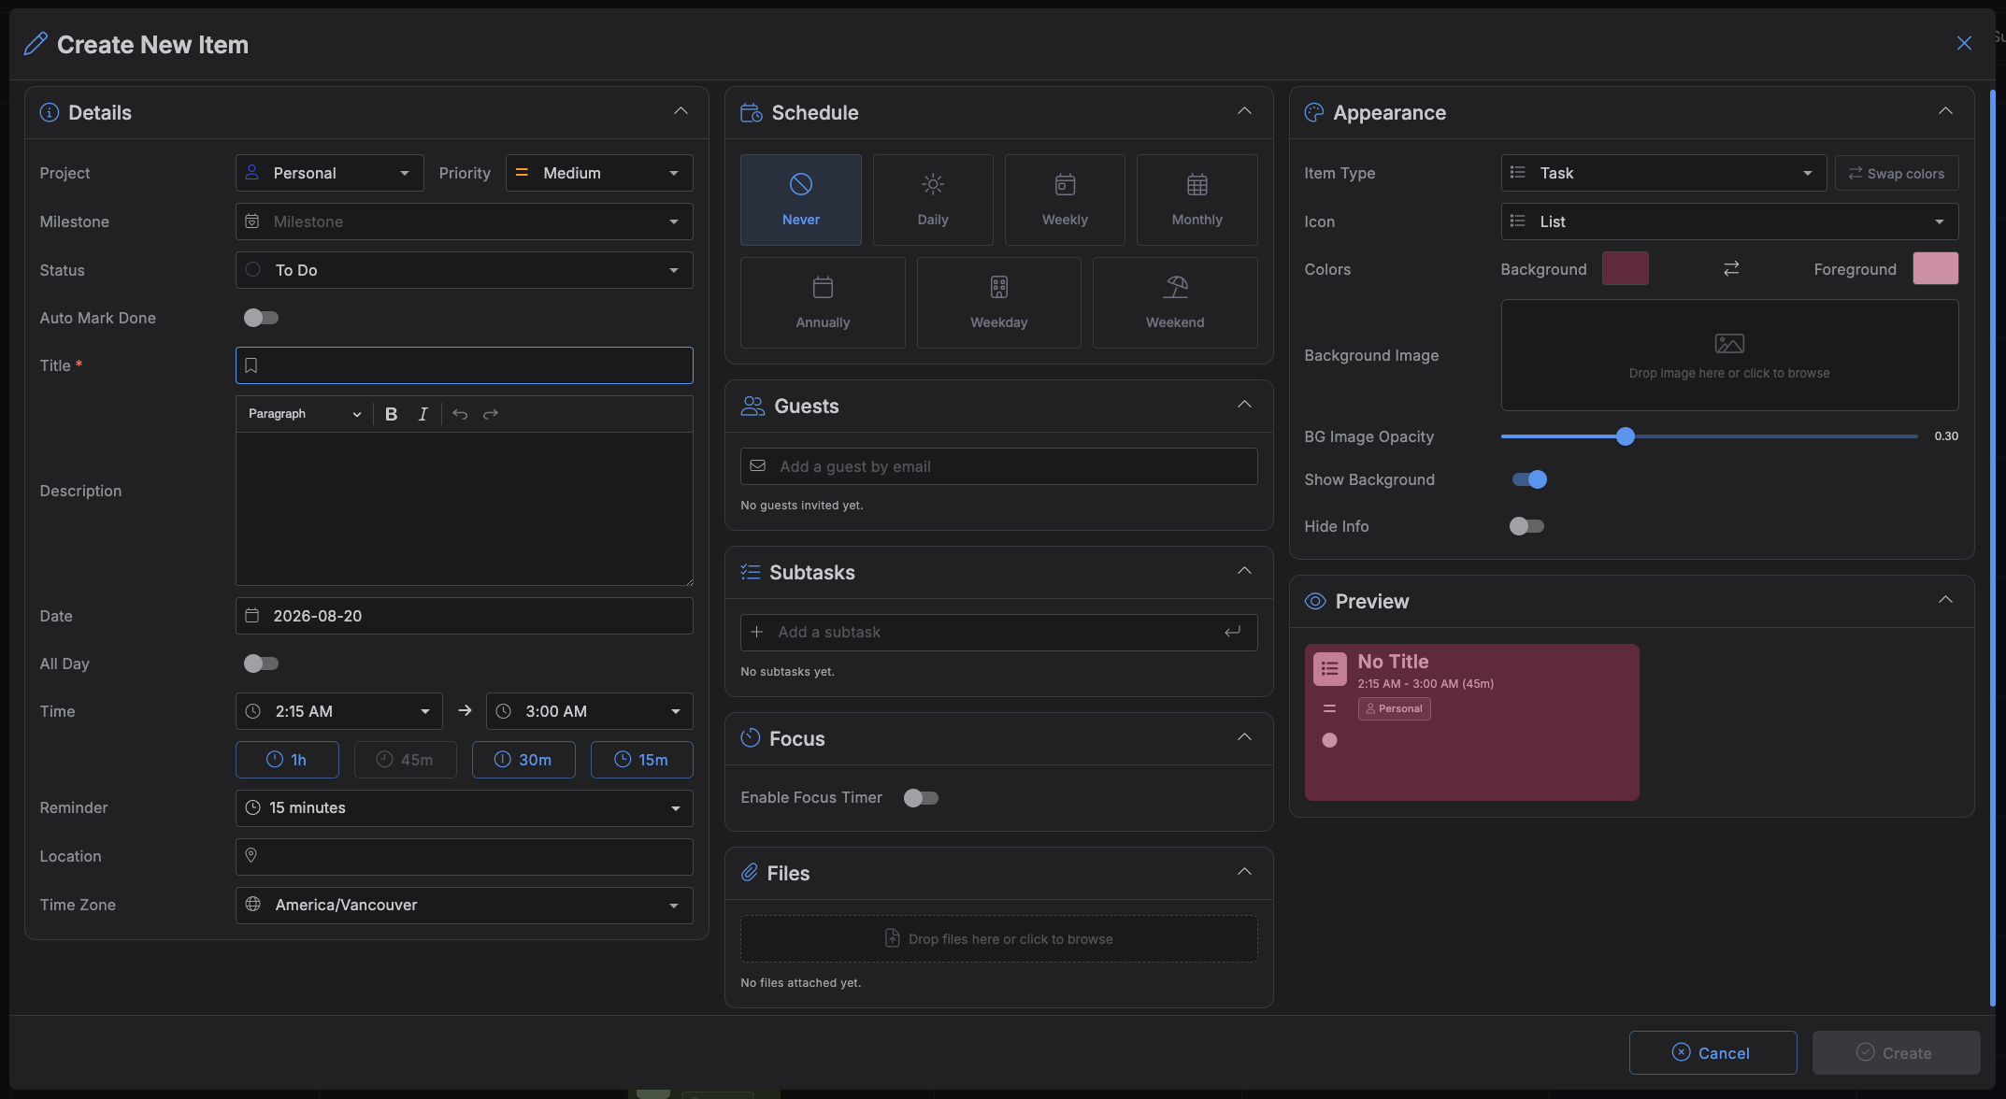Click the calendar icon in the Date field
Viewport: 2006px width, 1099px height.
[251, 616]
